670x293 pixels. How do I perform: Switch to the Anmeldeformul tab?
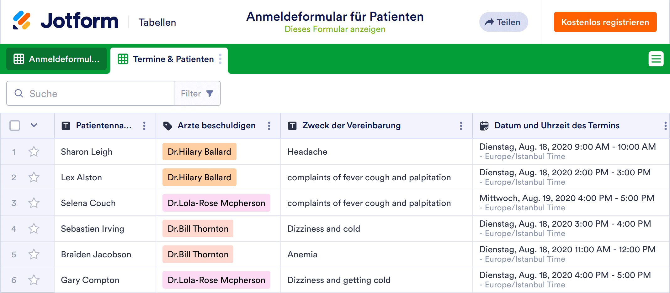[56, 59]
